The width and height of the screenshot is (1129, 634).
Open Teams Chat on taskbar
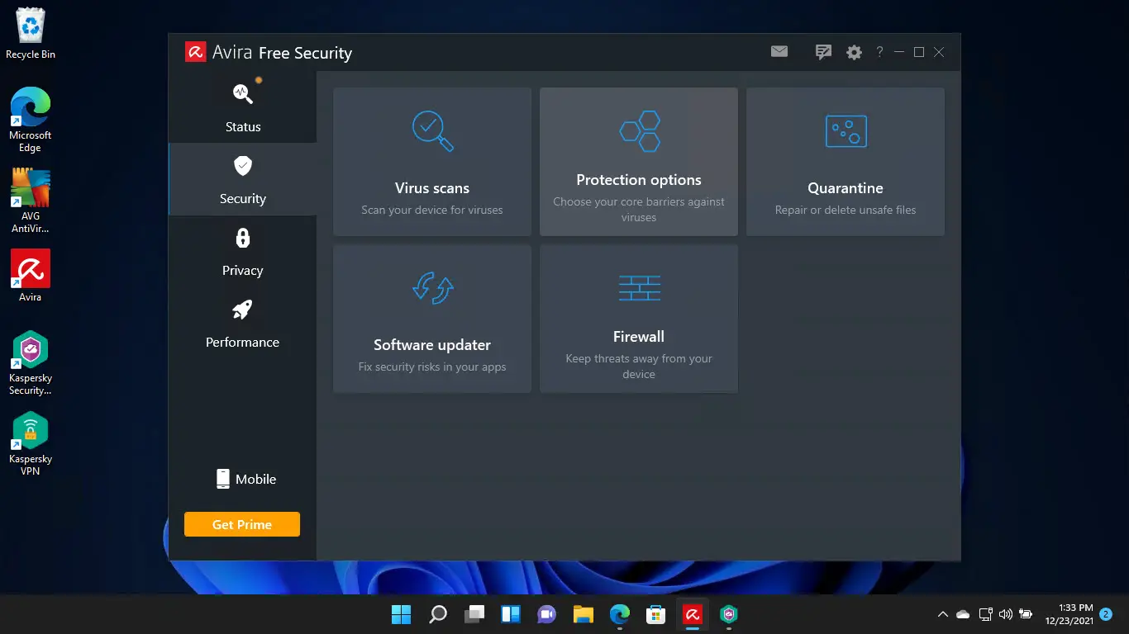(546, 614)
